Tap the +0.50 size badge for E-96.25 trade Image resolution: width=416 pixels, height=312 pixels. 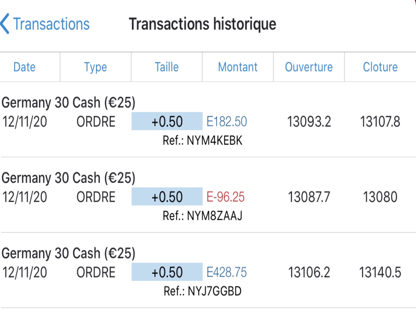pos(167,197)
